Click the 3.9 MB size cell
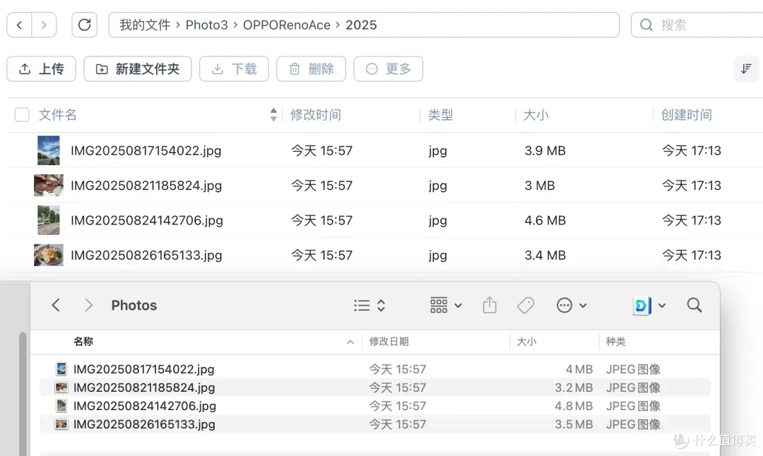The height and width of the screenshot is (456, 763). pyautogui.click(x=545, y=150)
